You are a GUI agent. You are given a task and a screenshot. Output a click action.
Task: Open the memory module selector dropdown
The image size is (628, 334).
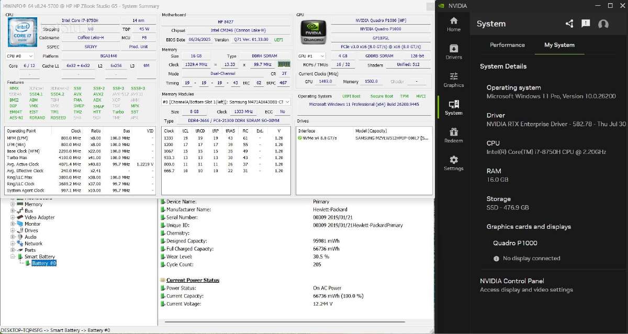point(226,102)
